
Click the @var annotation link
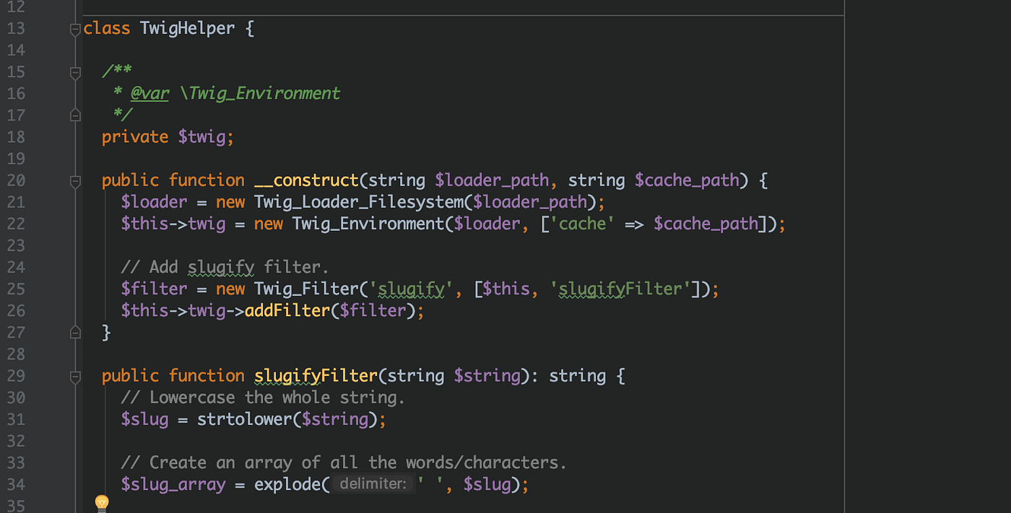[x=149, y=92]
